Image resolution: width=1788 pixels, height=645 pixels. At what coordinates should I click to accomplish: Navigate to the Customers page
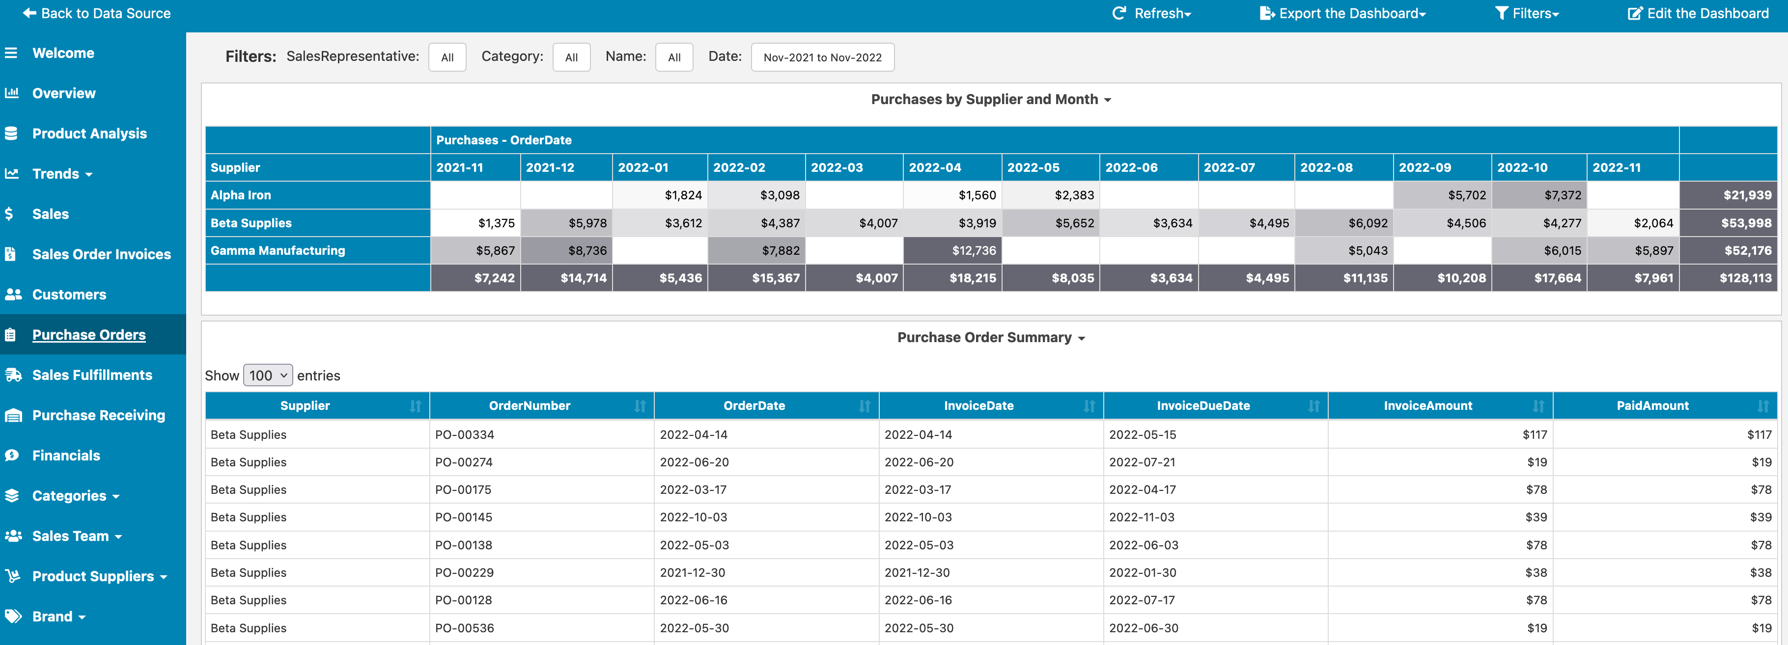click(69, 294)
